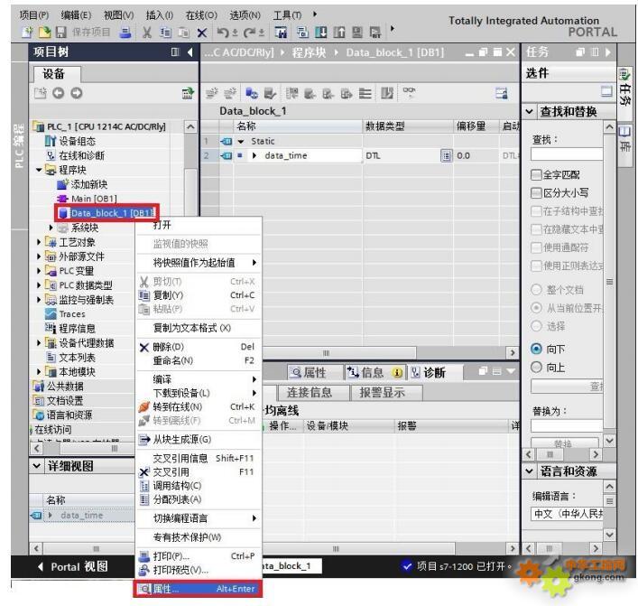Toggle use regular expressions checkbox 使用正则表达式
The height and width of the screenshot is (606, 638).
coord(536,266)
